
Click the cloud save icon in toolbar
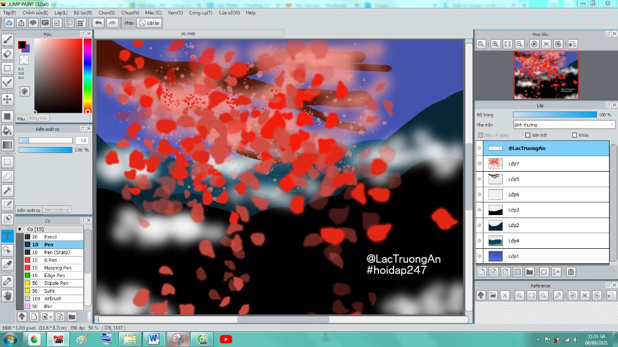(x=9, y=23)
